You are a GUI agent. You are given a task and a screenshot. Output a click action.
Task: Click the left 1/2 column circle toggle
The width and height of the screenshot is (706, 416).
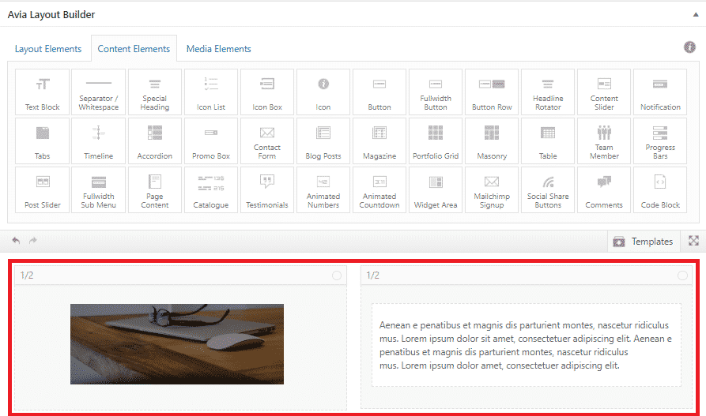click(x=337, y=275)
